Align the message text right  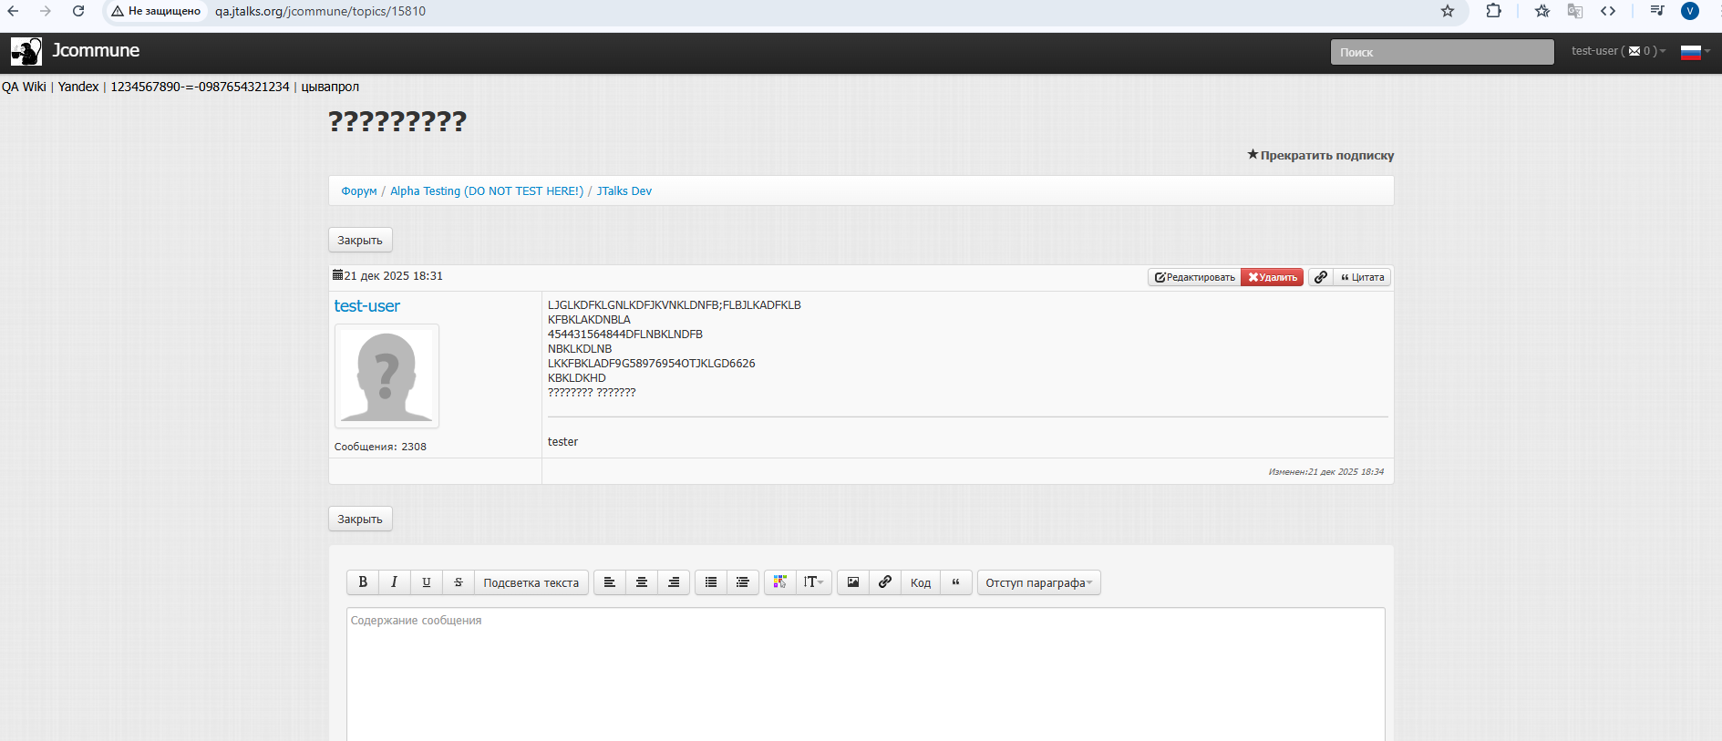674,582
